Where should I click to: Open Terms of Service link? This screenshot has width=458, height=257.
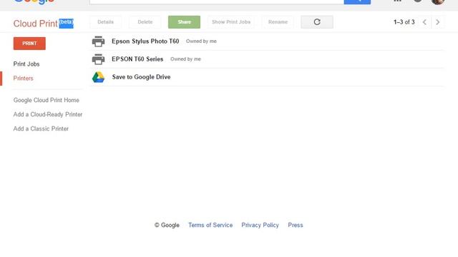pos(210,226)
